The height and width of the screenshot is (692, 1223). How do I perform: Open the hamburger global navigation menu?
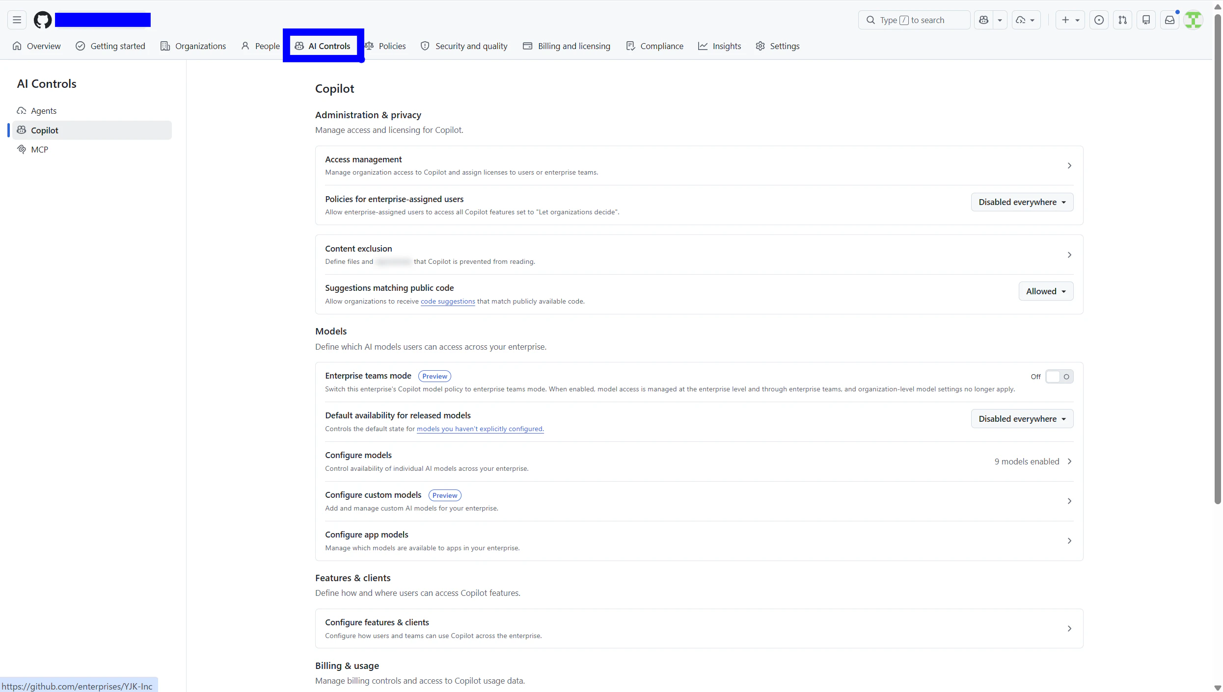[x=17, y=20]
